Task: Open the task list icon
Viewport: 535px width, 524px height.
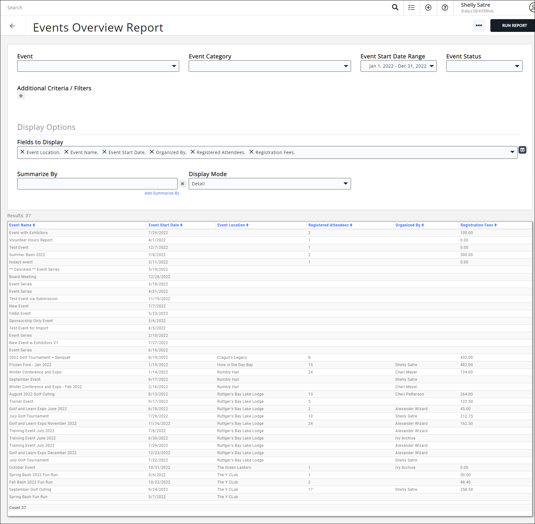Action: tap(412, 8)
